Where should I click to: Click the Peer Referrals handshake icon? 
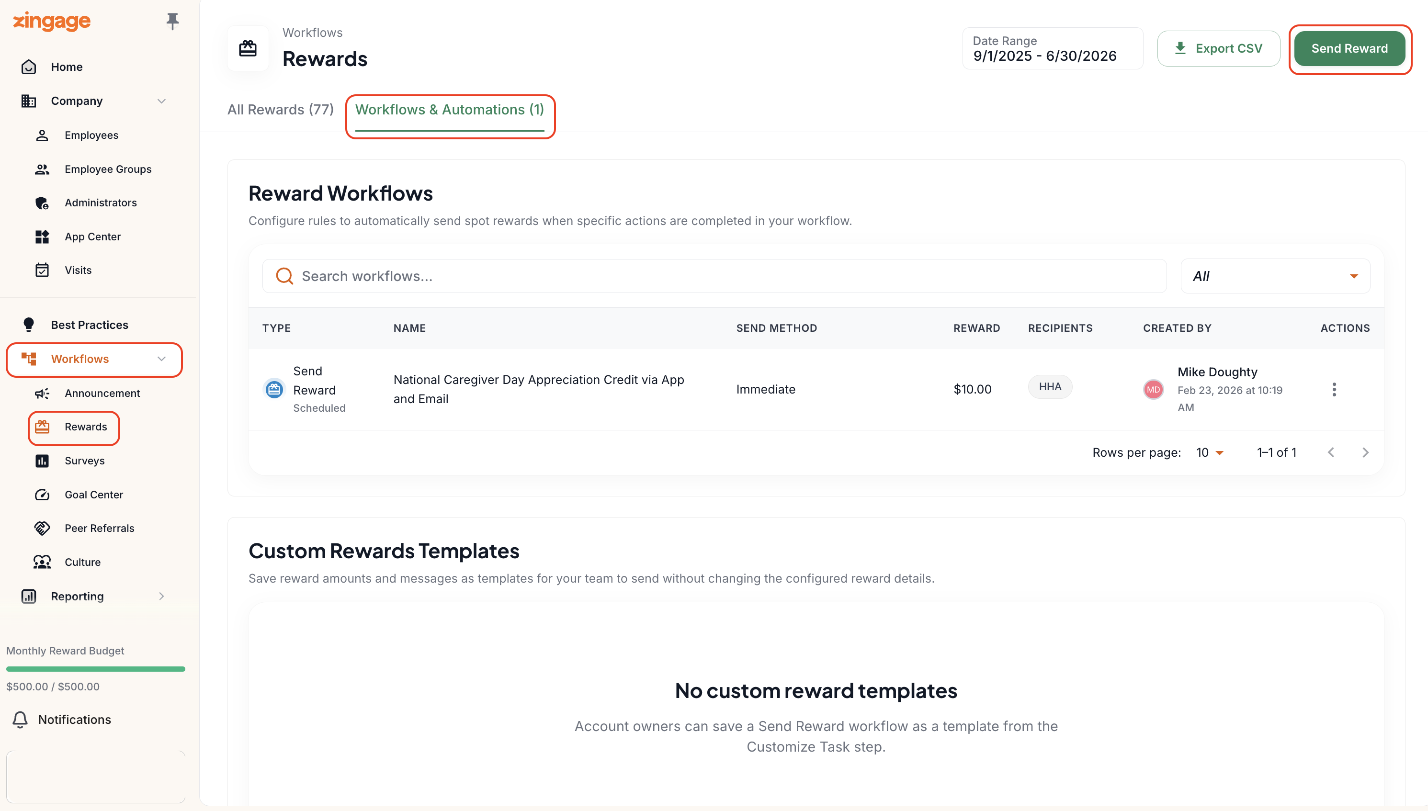pos(42,529)
